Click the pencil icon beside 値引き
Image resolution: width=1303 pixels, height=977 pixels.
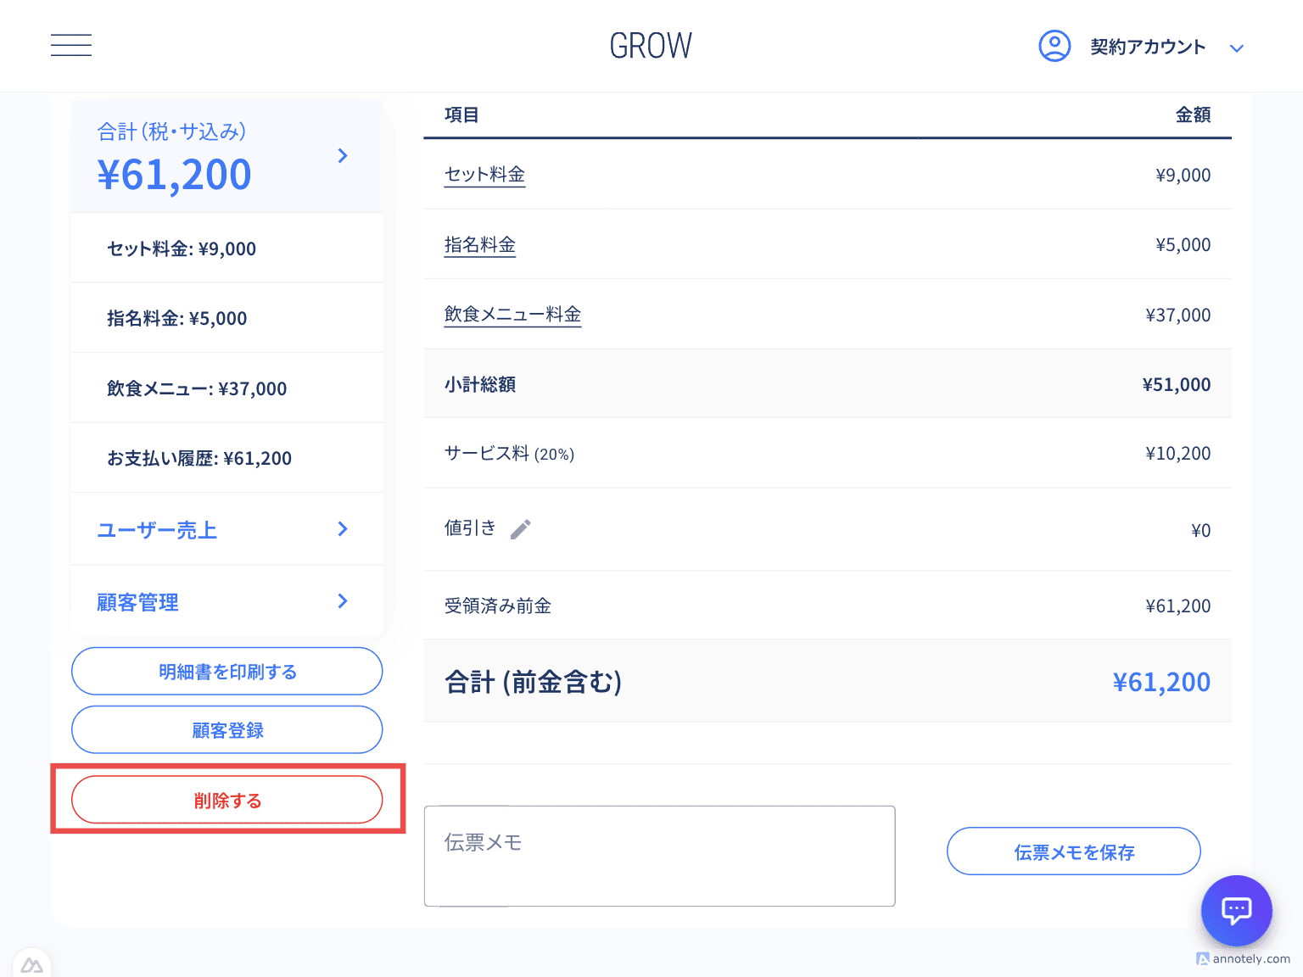pyautogui.click(x=521, y=529)
